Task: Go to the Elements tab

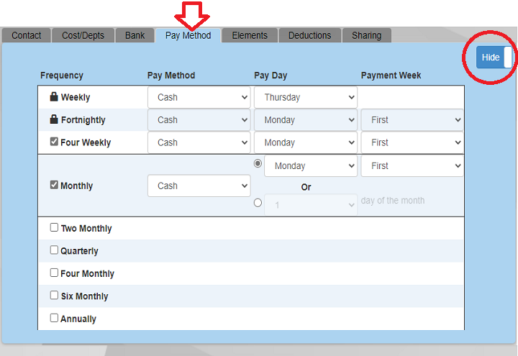Action: (x=250, y=35)
